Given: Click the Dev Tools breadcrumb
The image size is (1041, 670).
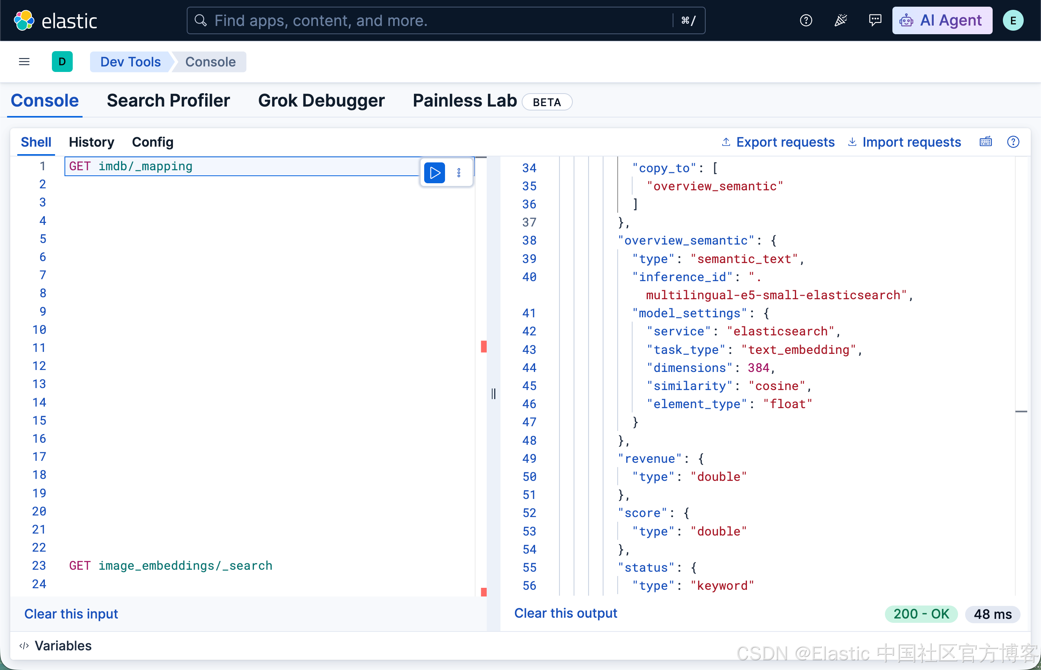Looking at the screenshot, I should click(130, 62).
